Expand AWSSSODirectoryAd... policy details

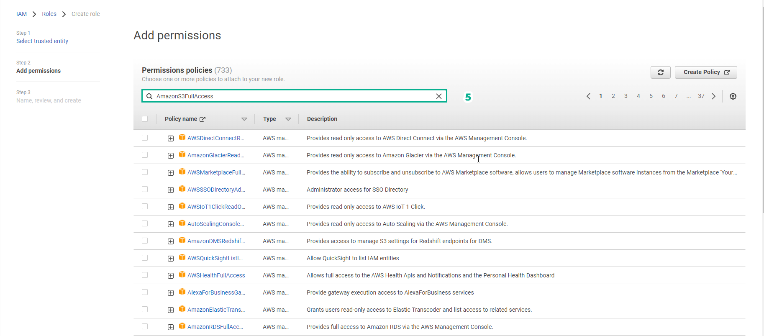coord(171,190)
